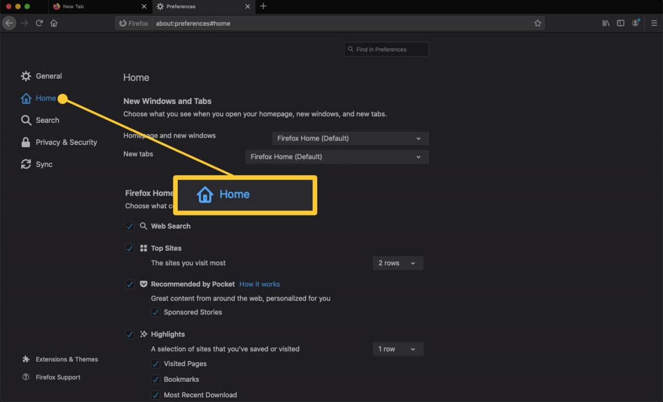The width and height of the screenshot is (663, 402).
Task: Open the How it works link
Action: 260,284
